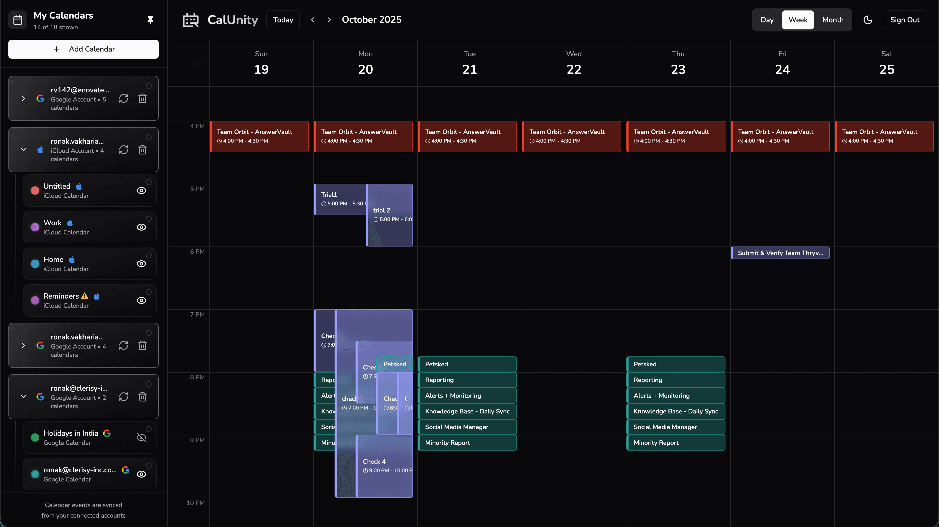The height and width of the screenshot is (527, 939).
Task: View the warning on the Reminders calendar
Action: 84,296
